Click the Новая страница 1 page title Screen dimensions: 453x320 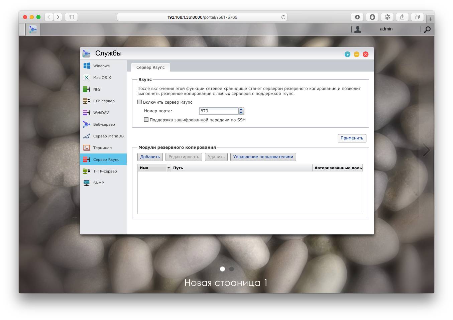[226, 283]
